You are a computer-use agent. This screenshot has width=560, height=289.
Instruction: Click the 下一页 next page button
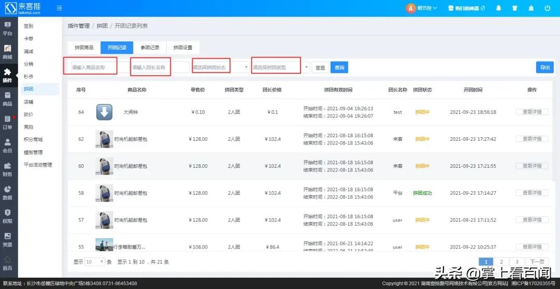[537, 262]
